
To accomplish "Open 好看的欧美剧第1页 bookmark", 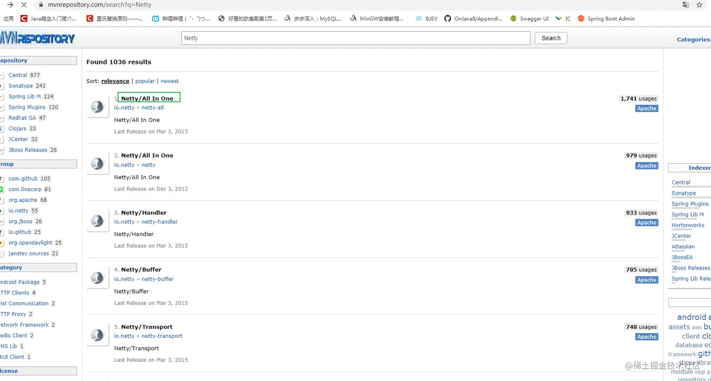I will 247,19.
